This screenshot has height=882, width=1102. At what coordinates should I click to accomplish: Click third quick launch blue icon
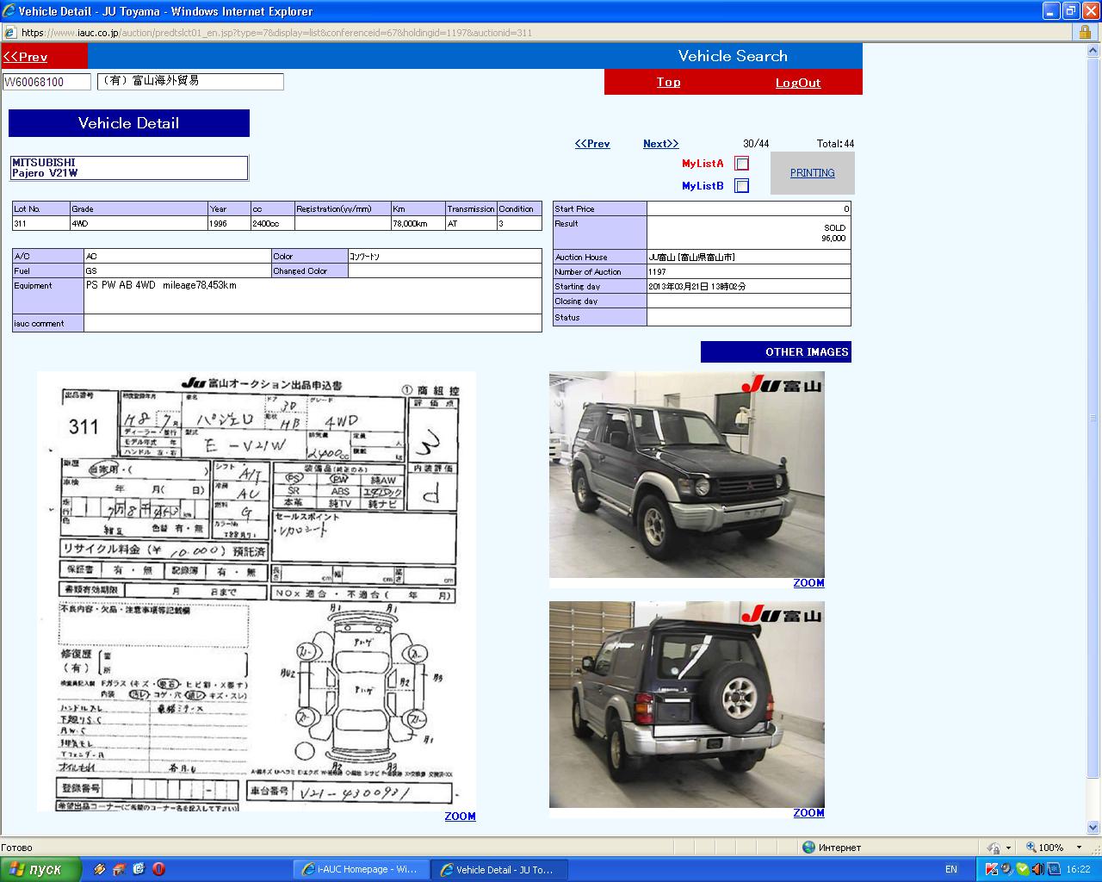pos(139,870)
